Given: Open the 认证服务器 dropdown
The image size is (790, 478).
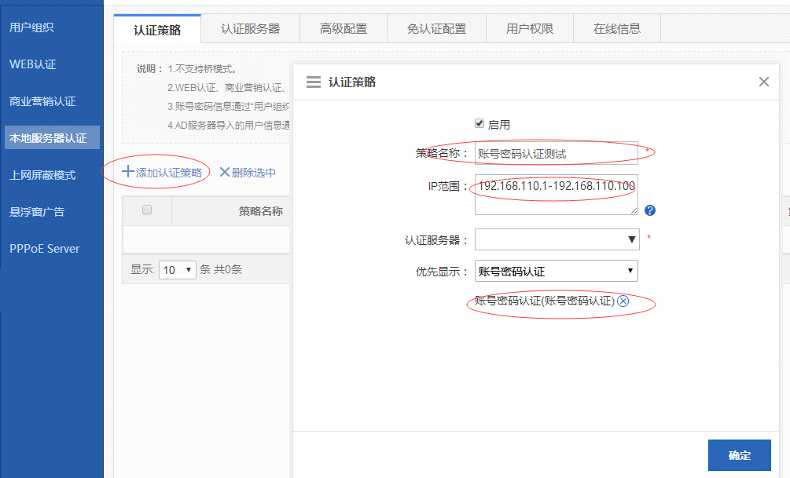Looking at the screenshot, I should pos(557,240).
